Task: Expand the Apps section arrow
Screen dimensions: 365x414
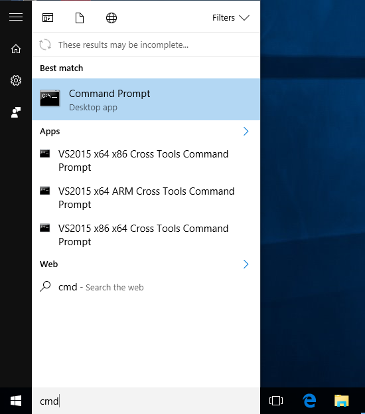Action: 246,131
